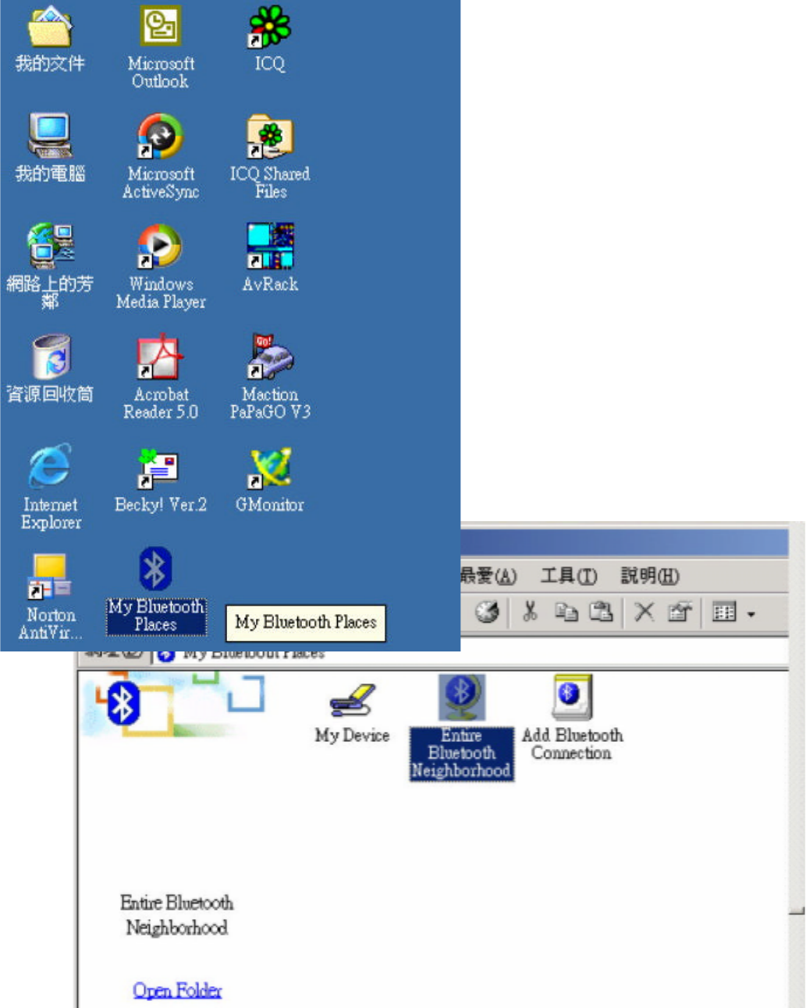Launch Maction PaPaGO V3 shortcut
Screen dimensions: 806x1008
(x=270, y=377)
